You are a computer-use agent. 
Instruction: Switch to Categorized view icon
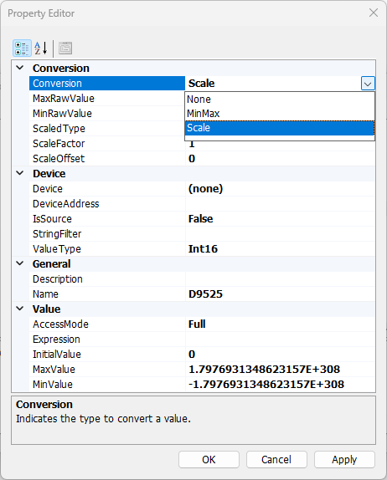[x=22, y=48]
